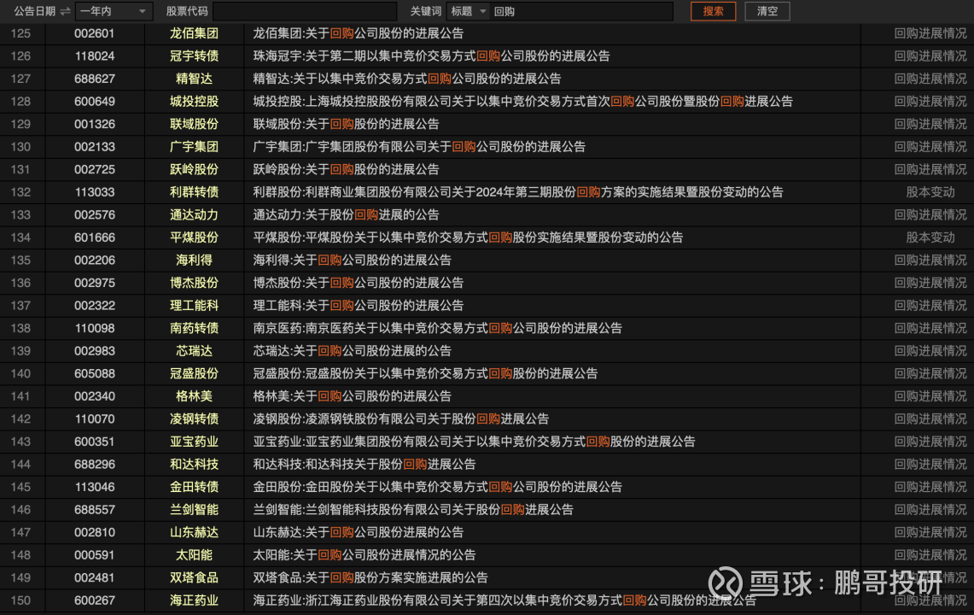Open the 标题 keyword type dropdown
Viewport: 974px width, 615px height.
(x=468, y=11)
